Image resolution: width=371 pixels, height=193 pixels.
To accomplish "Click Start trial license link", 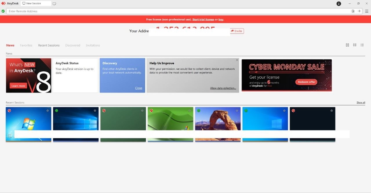I will tap(203, 20).
